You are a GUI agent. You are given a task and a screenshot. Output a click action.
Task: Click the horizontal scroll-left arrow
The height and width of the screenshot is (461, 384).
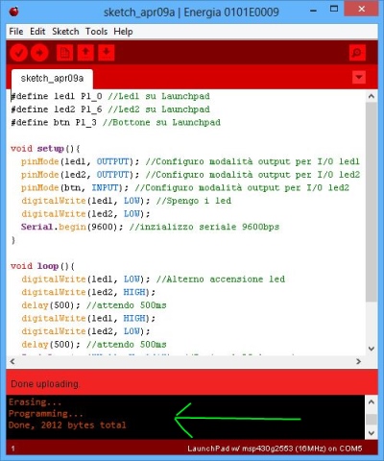point(12,361)
